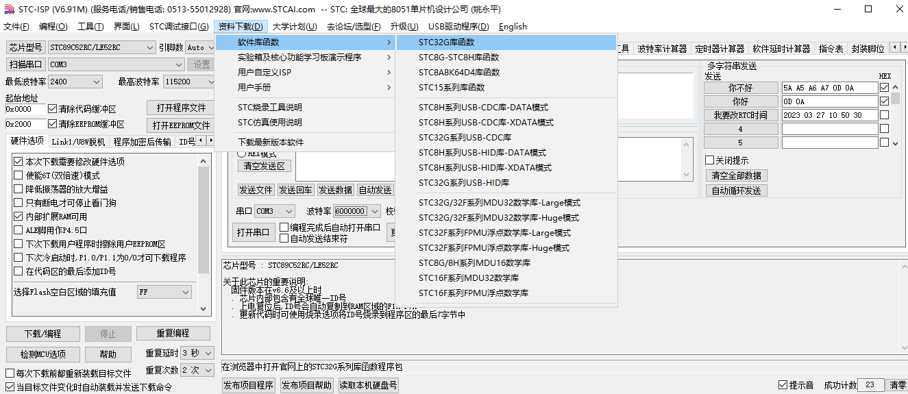Switch to Link1/U8W脱机 tab
Viewport: 908px width, 394px height.
tap(79, 142)
